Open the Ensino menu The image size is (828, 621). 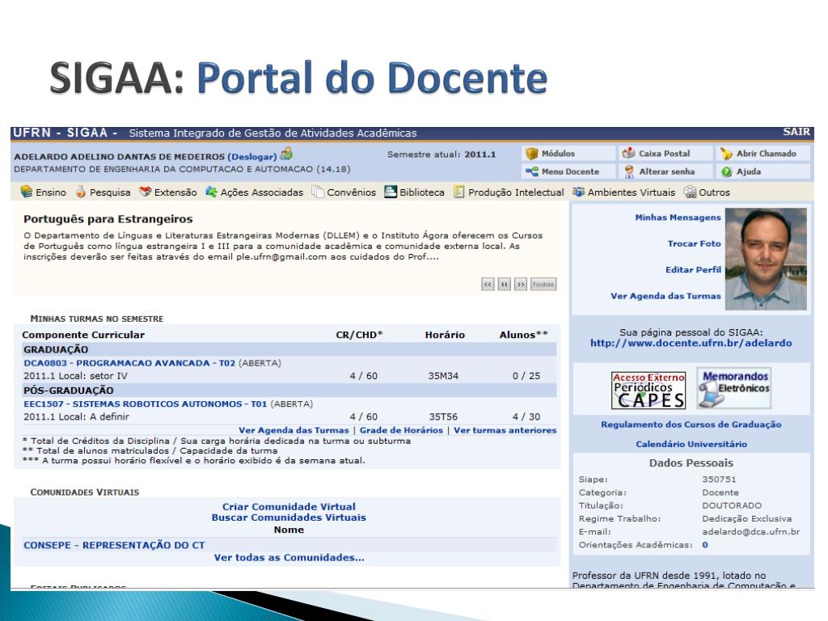(x=51, y=192)
